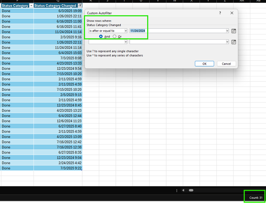Select the And radio button
Screen dimensions: 266x203
point(101,36)
